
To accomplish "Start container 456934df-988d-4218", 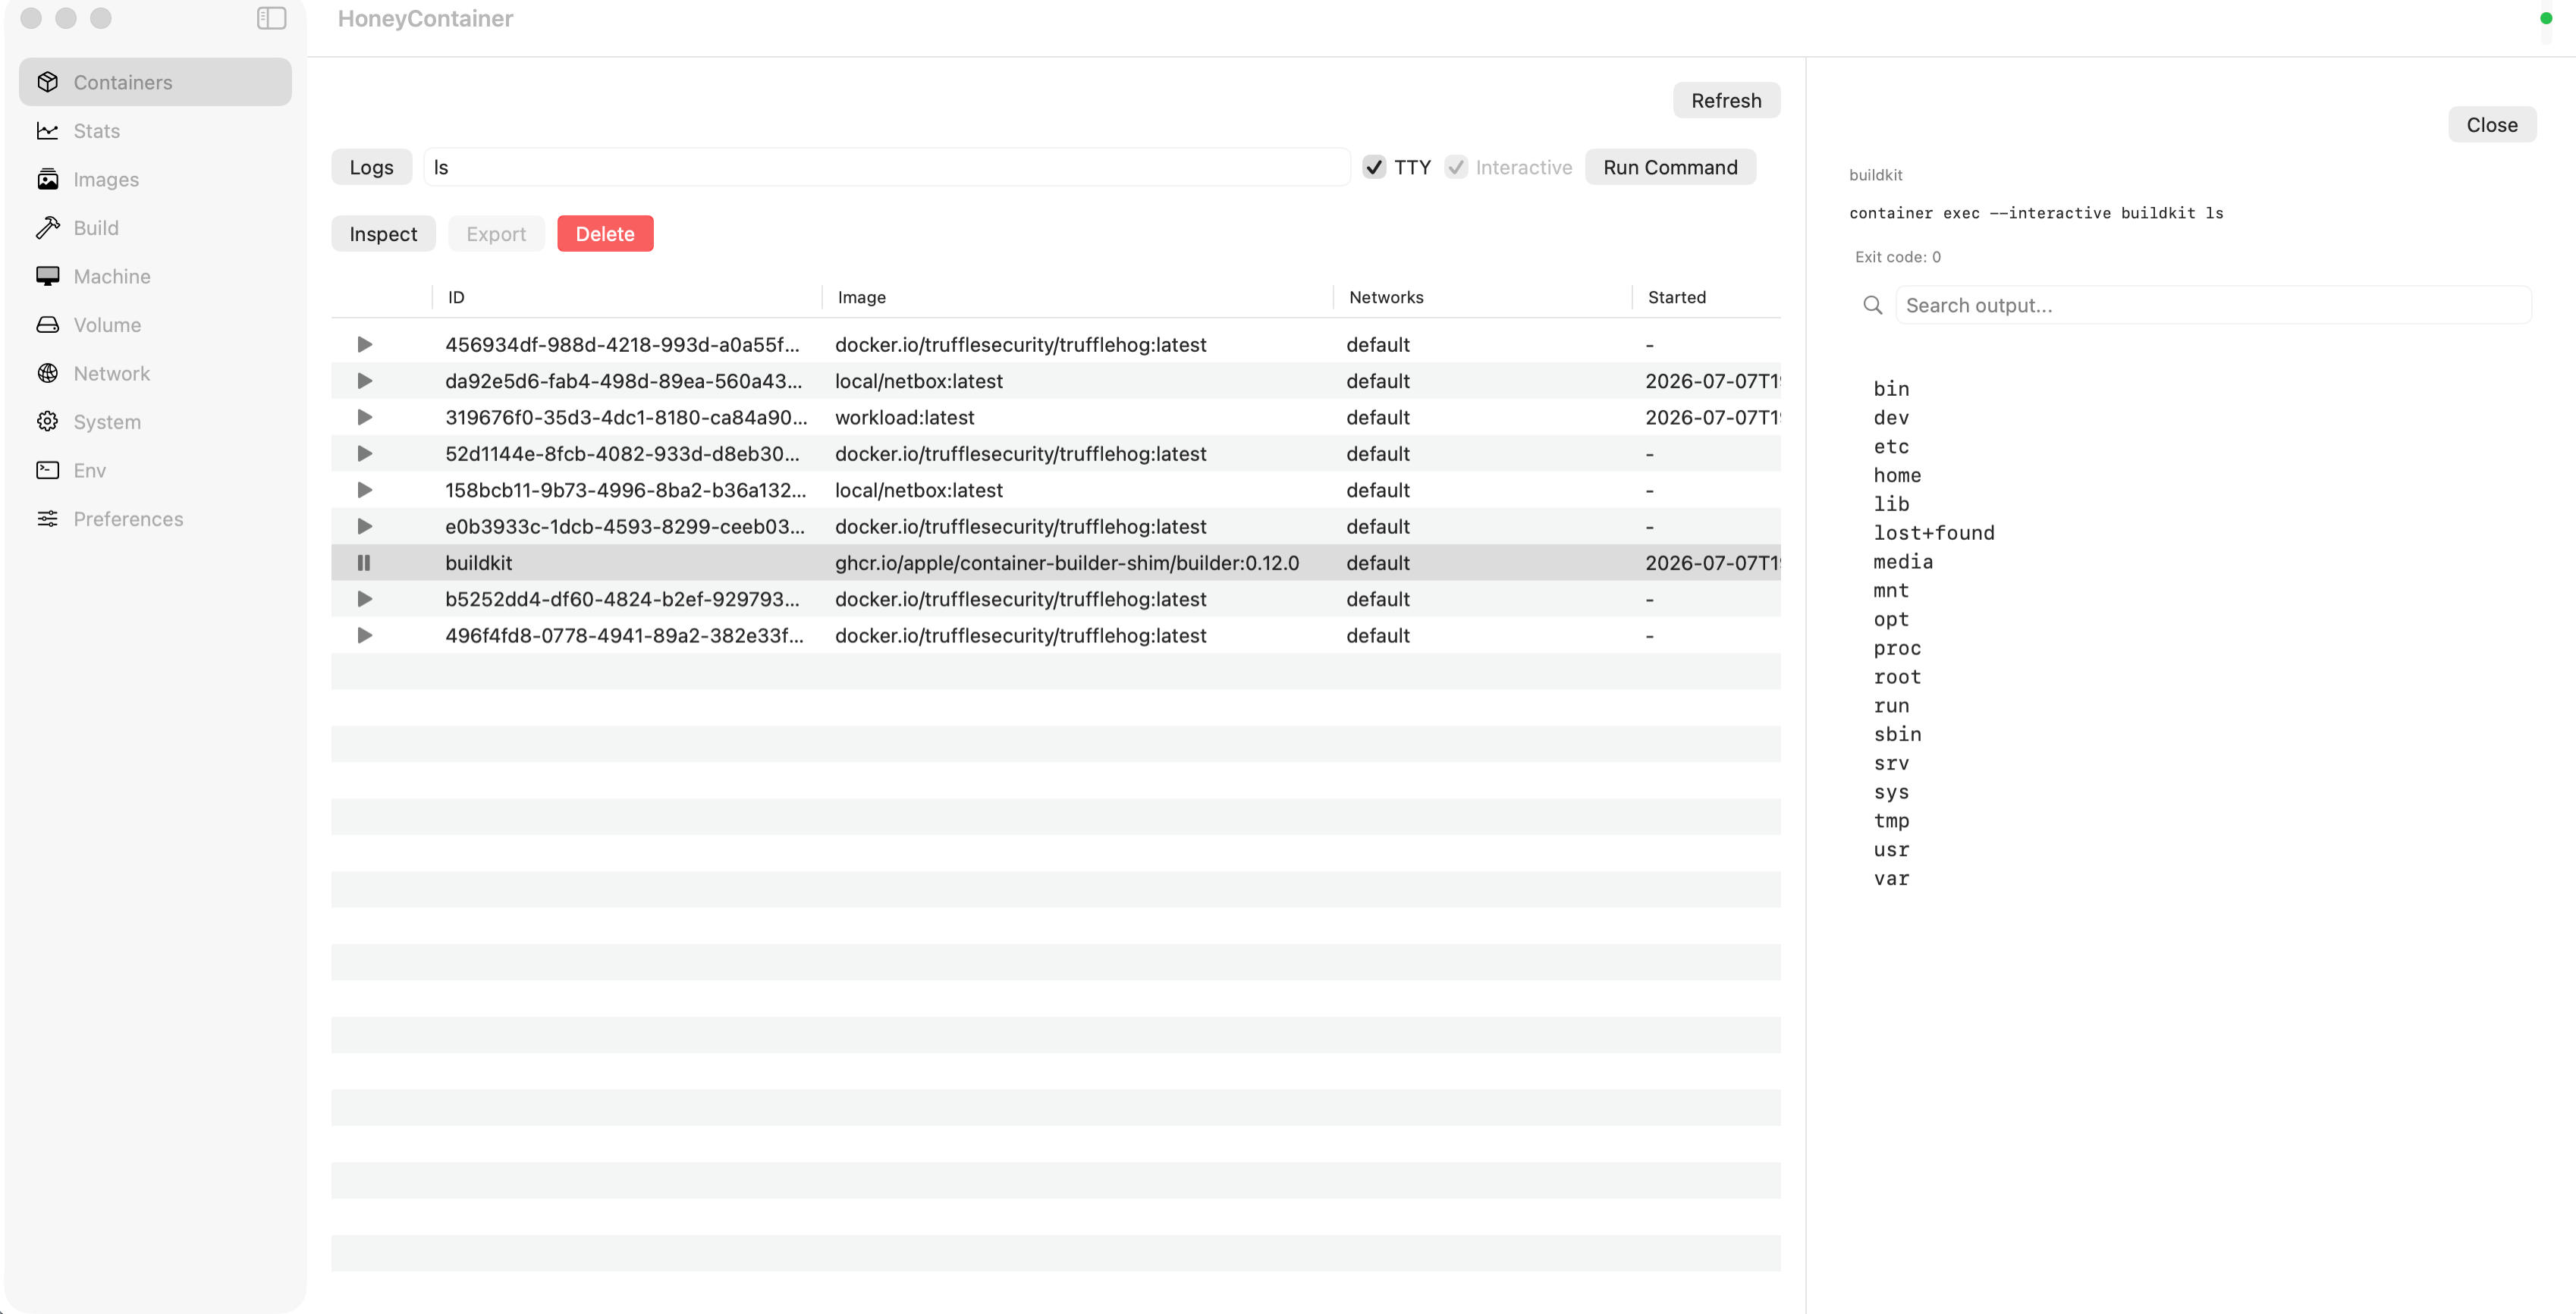I will click(x=365, y=343).
